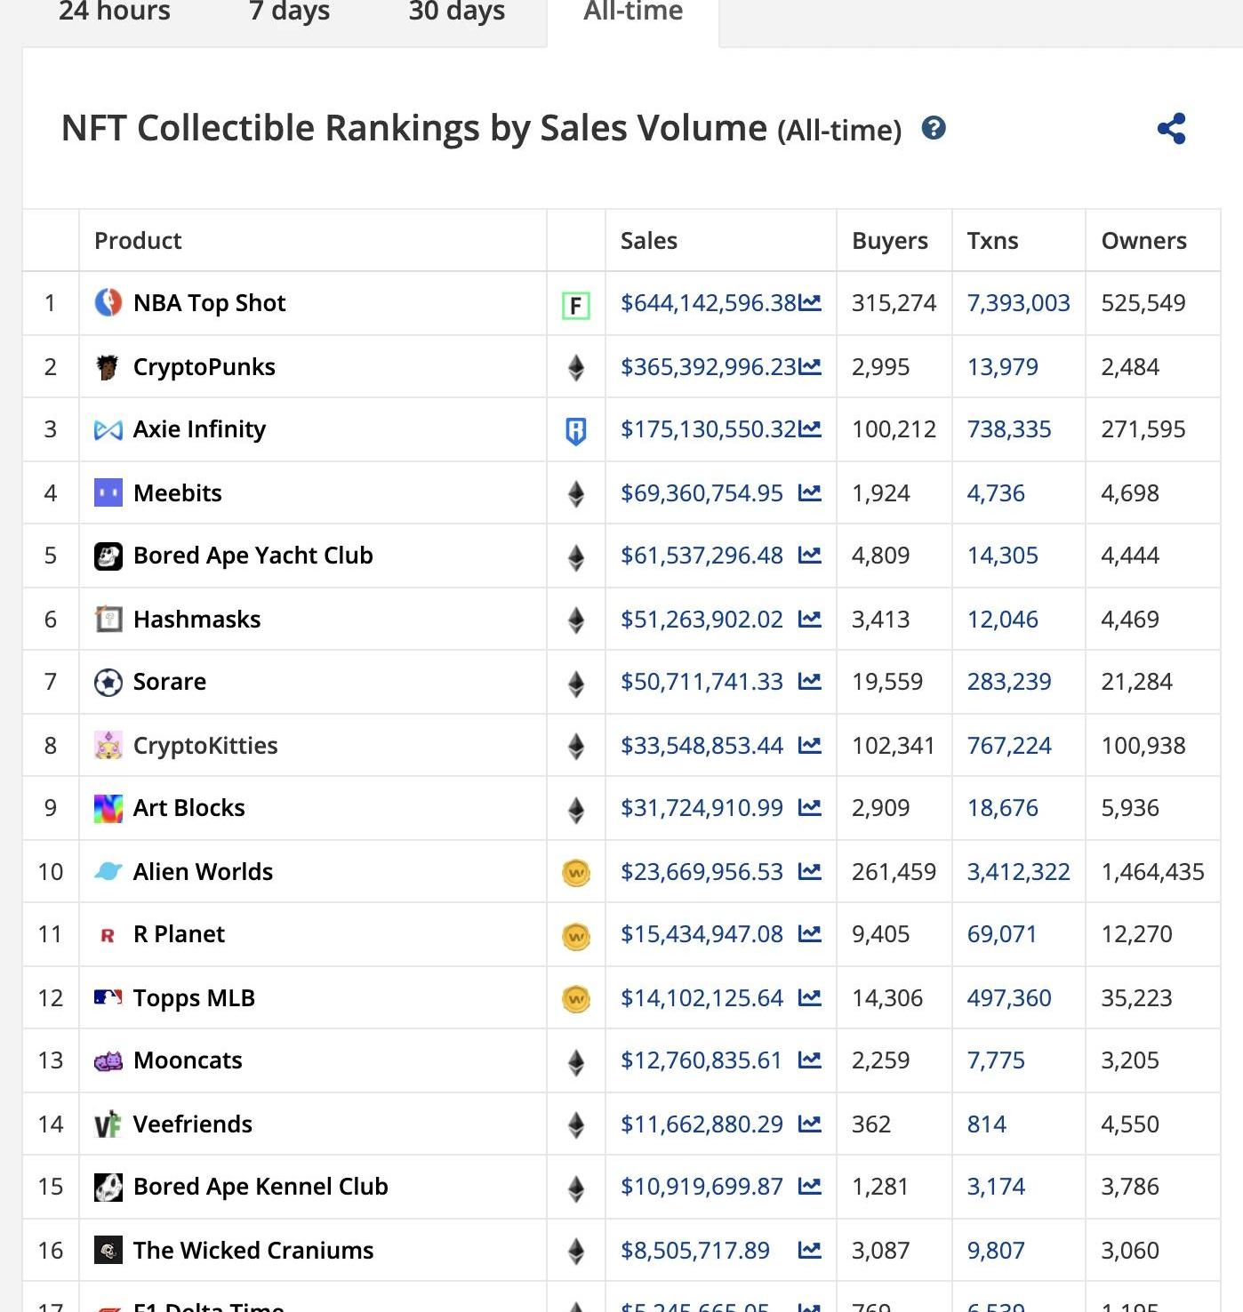Click transactions count 497,360
The image size is (1243, 1312).
click(x=1009, y=998)
